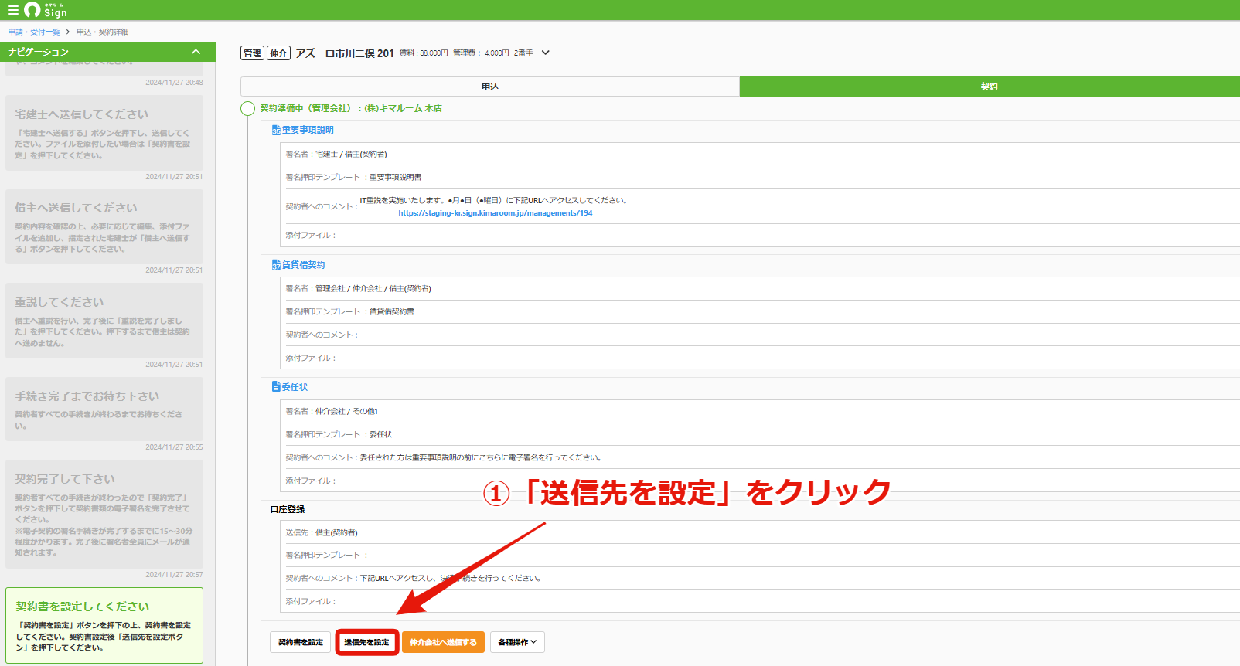Viewport: 1240px width, 666px height.
Task: Click the 仲介会社へ送信する button
Action: click(444, 642)
